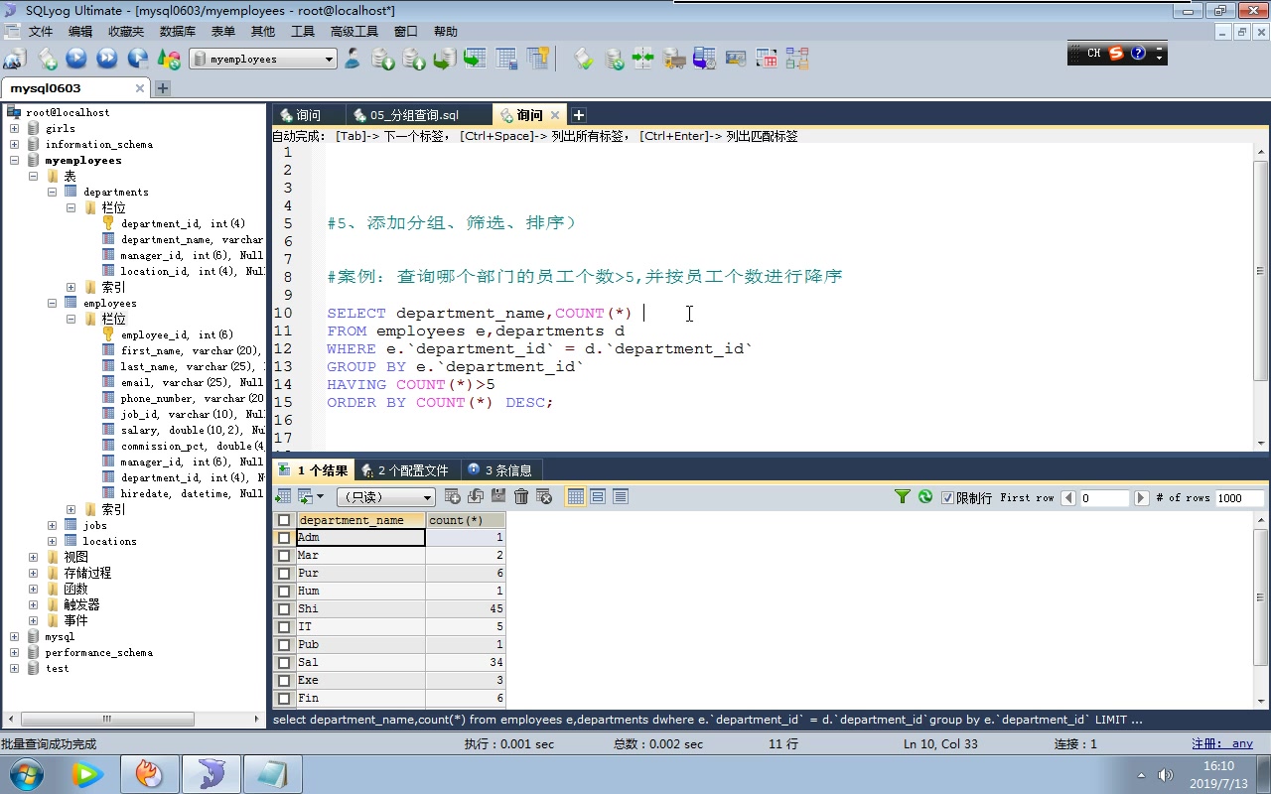Image resolution: width=1271 pixels, height=794 pixels.
Task: Collapse the departments table node
Action: (52, 192)
